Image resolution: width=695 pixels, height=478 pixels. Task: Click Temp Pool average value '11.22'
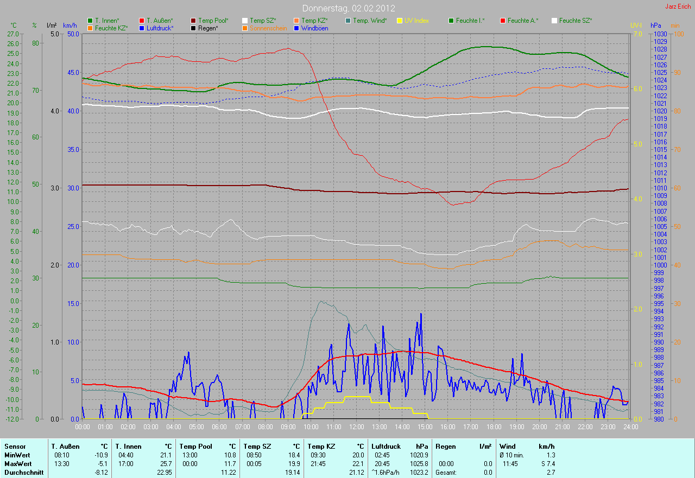coord(229,473)
